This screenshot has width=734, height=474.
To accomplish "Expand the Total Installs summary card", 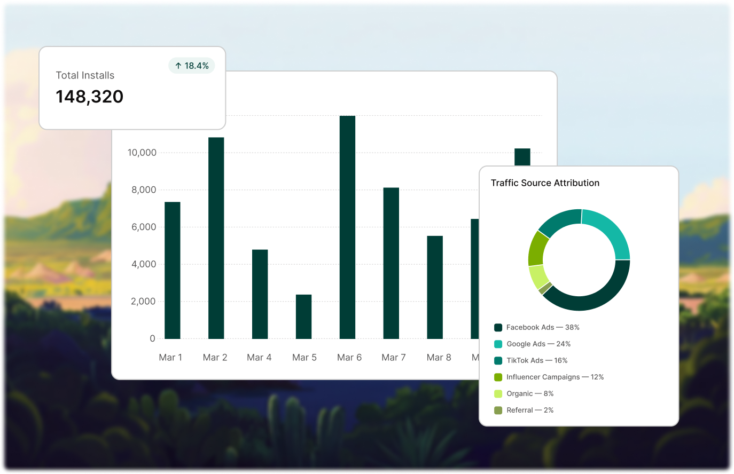I will tap(132, 88).
